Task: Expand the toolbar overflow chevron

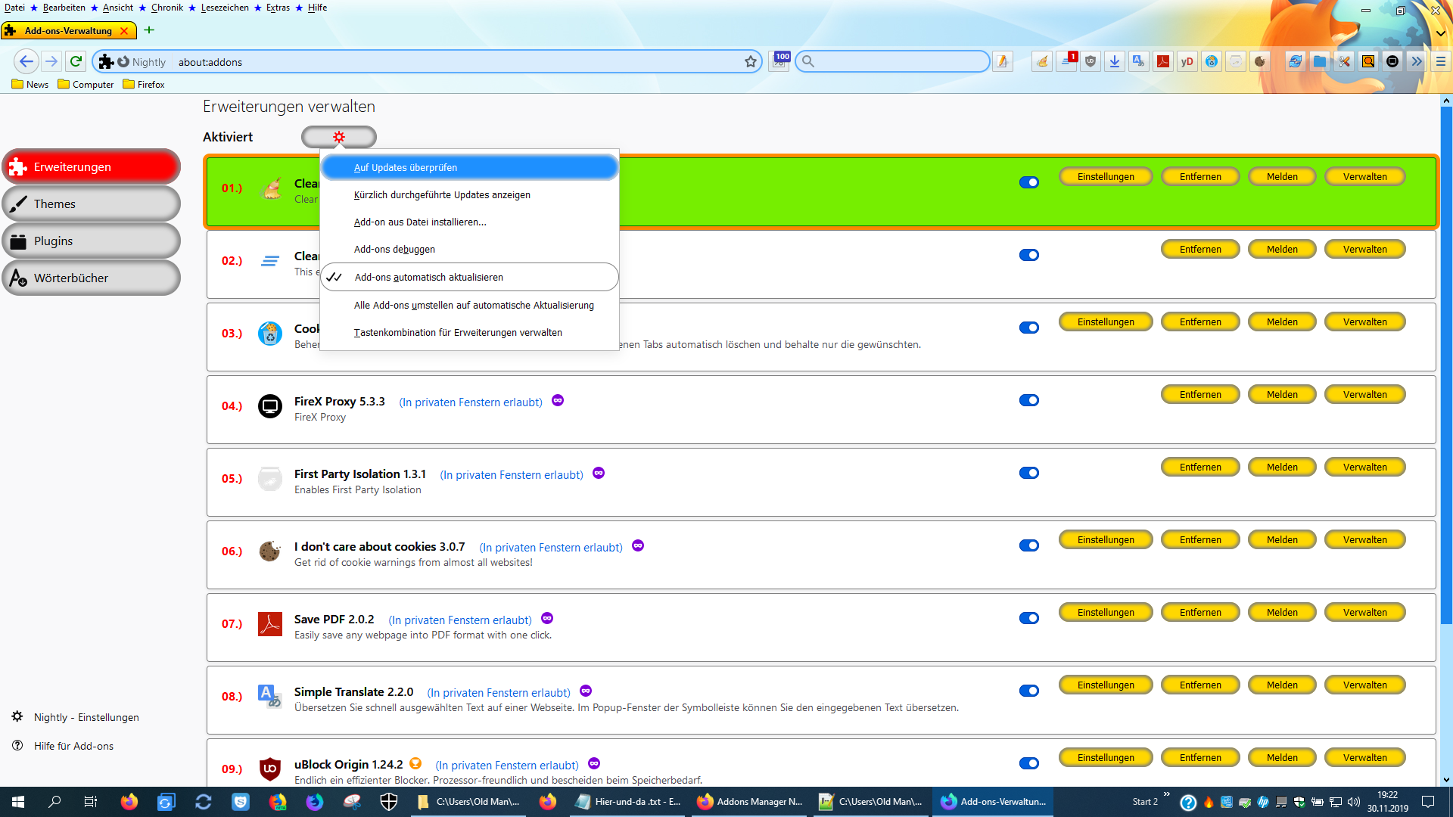Action: tap(1417, 62)
